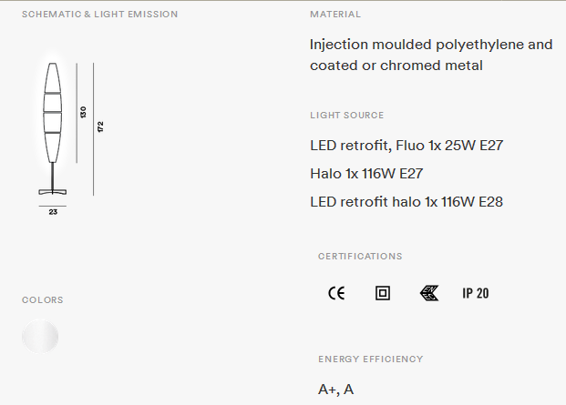Click the LED retrofit Fluo 25W E27 text

(406, 146)
